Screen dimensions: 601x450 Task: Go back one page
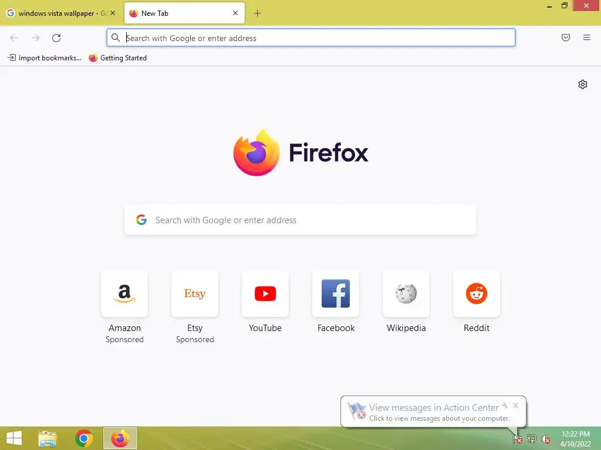(14, 38)
